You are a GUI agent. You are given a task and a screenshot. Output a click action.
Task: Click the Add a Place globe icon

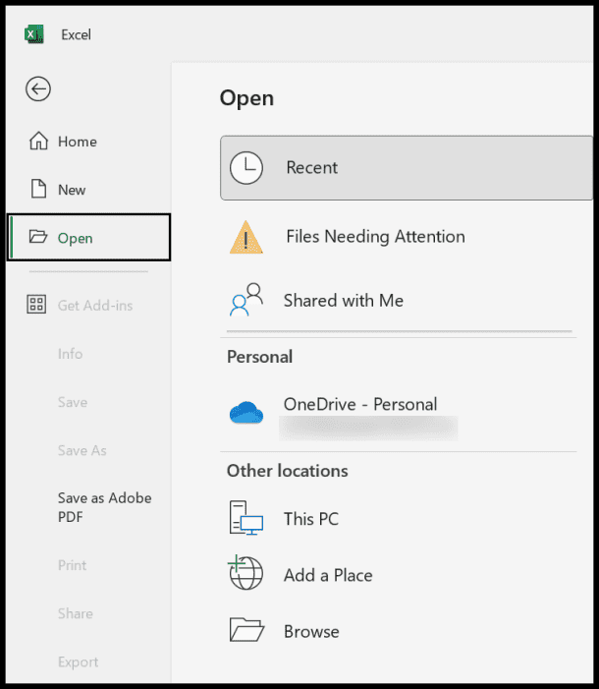tap(246, 574)
